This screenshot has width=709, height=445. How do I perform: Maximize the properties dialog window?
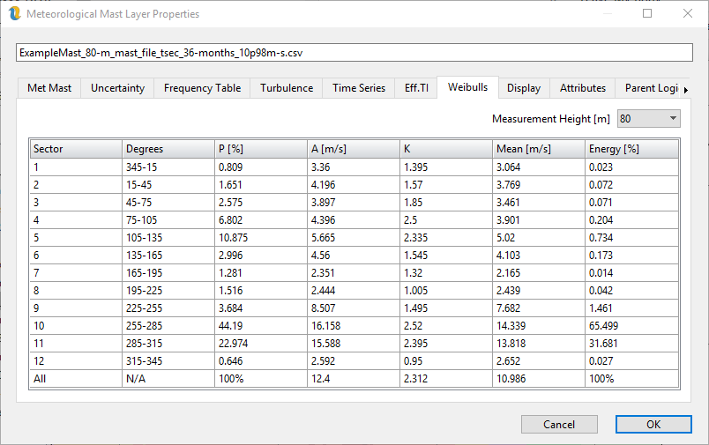(647, 14)
